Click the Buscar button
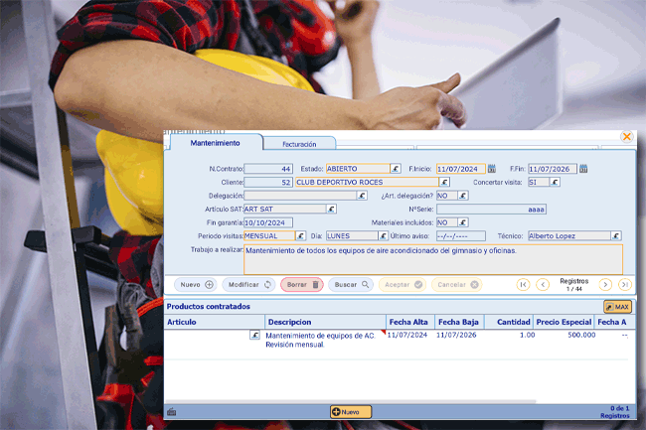Image resolution: width=646 pixels, height=430 pixels. (x=352, y=285)
